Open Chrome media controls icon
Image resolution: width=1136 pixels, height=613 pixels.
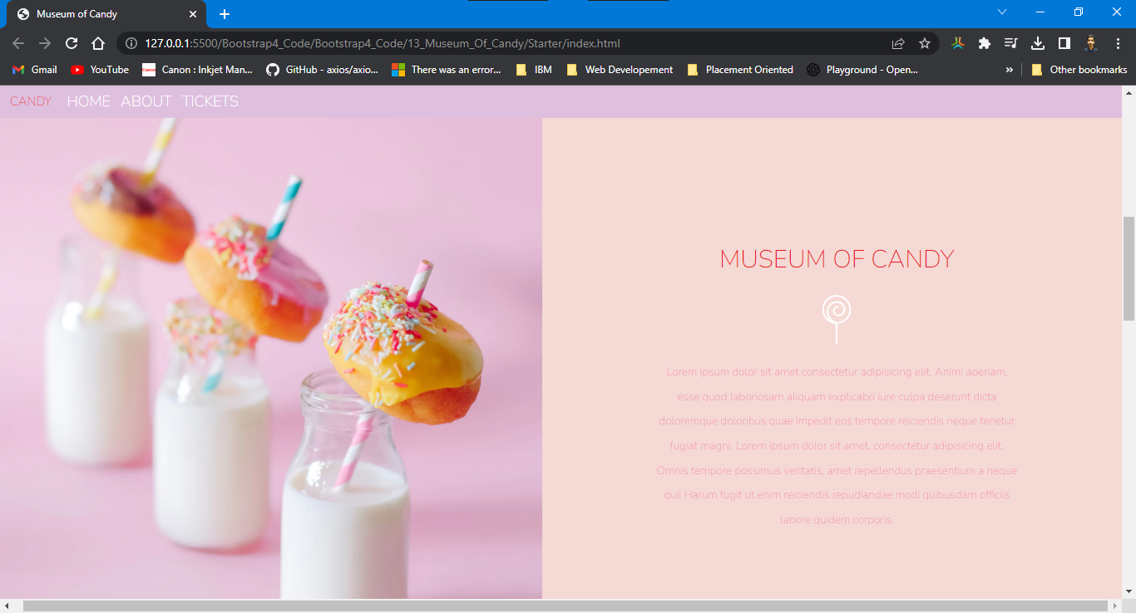pos(1011,42)
